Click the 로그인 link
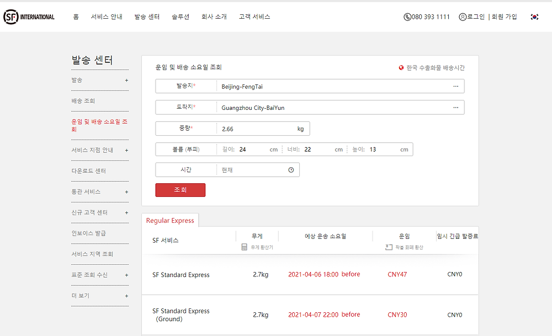 pyautogui.click(x=476, y=17)
